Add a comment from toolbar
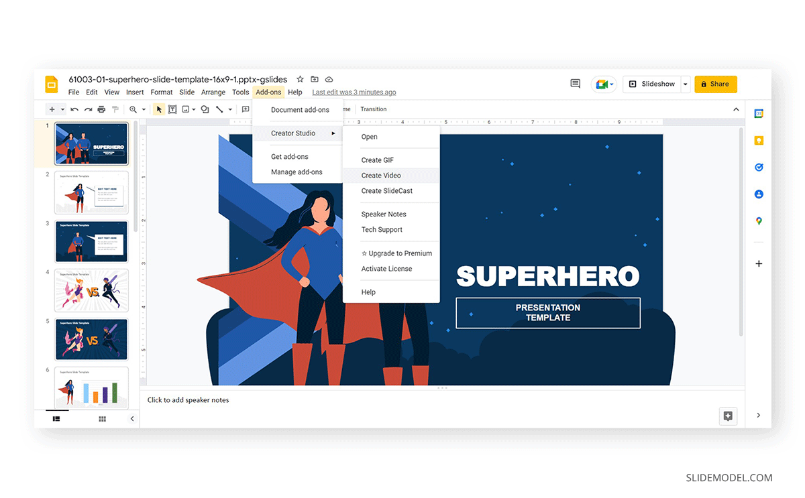The image size is (805, 498). (246, 109)
